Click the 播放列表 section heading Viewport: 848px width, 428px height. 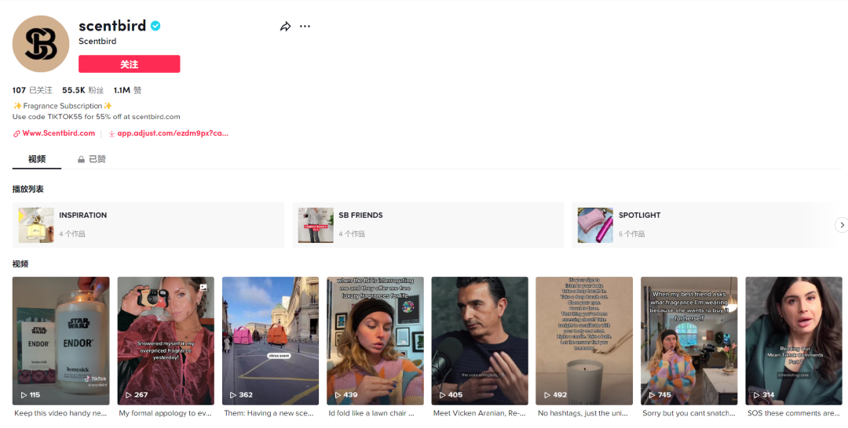pyautogui.click(x=28, y=190)
